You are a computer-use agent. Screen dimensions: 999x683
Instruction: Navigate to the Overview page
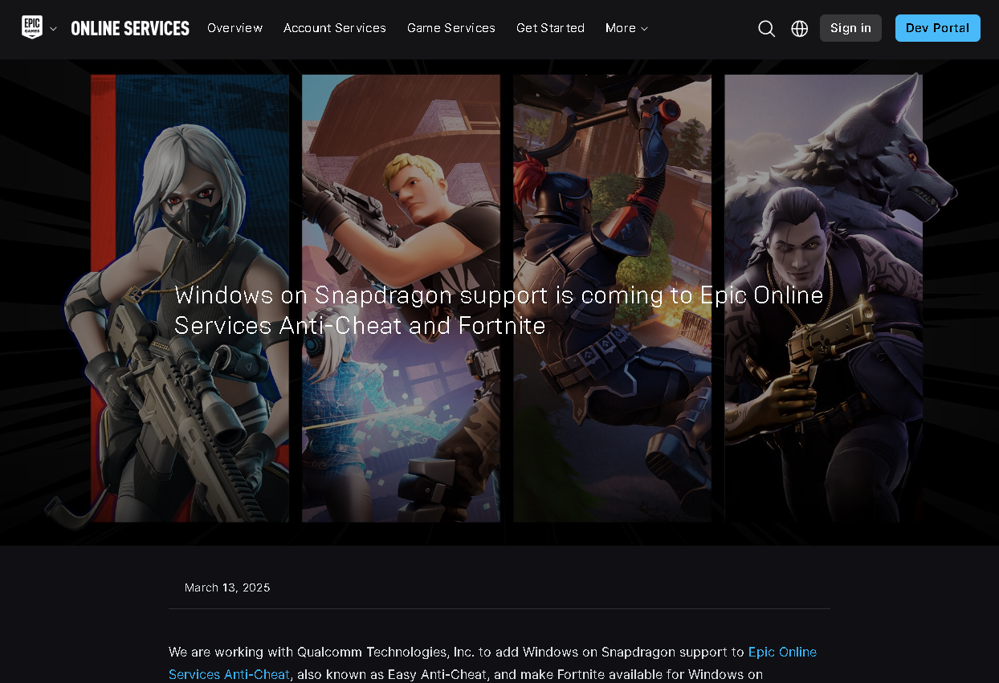coord(234,28)
